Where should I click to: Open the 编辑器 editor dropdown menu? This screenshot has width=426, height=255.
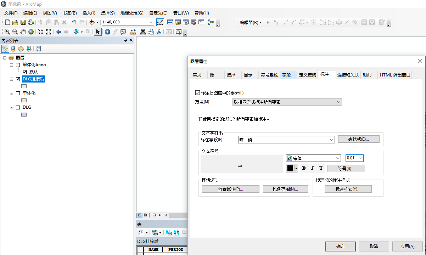coord(250,22)
